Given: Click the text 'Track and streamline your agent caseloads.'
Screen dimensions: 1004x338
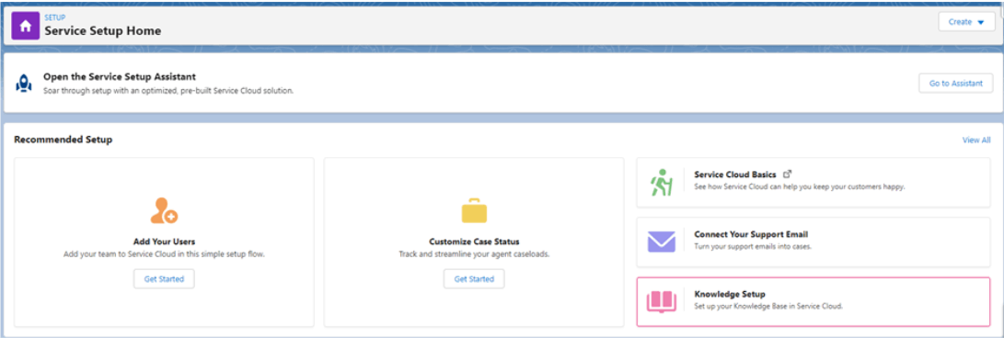Looking at the screenshot, I should point(474,253).
